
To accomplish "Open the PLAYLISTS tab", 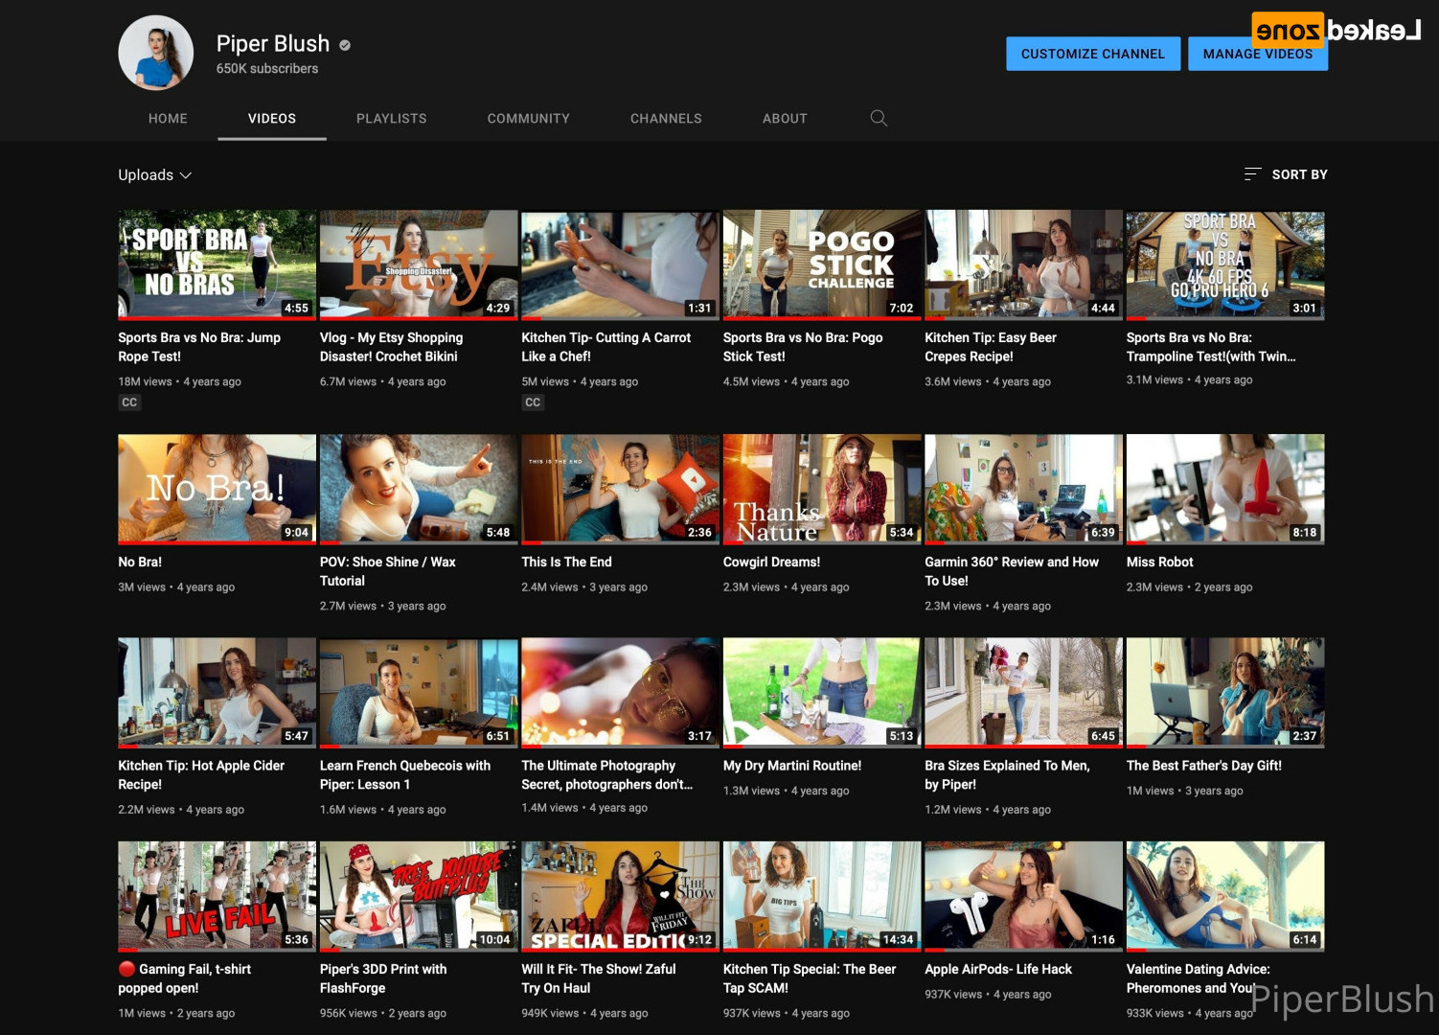I will [x=392, y=118].
